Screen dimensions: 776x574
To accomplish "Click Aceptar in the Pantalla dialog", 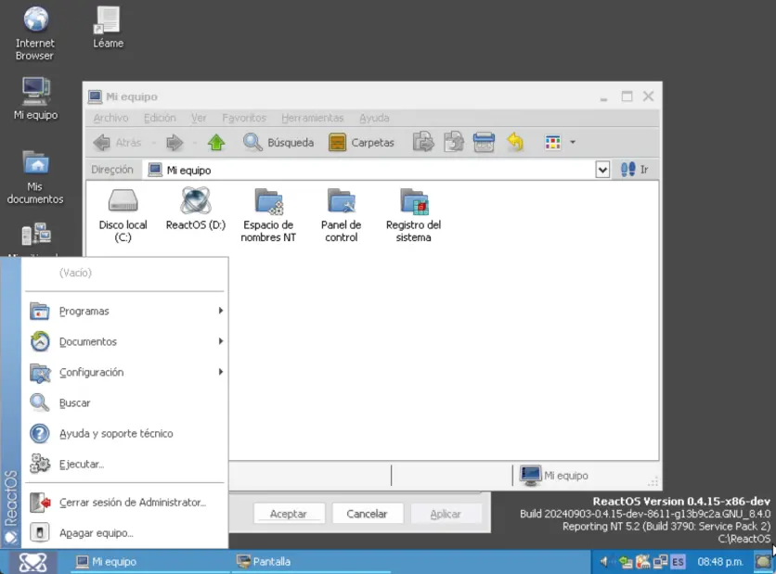I will pos(289,514).
